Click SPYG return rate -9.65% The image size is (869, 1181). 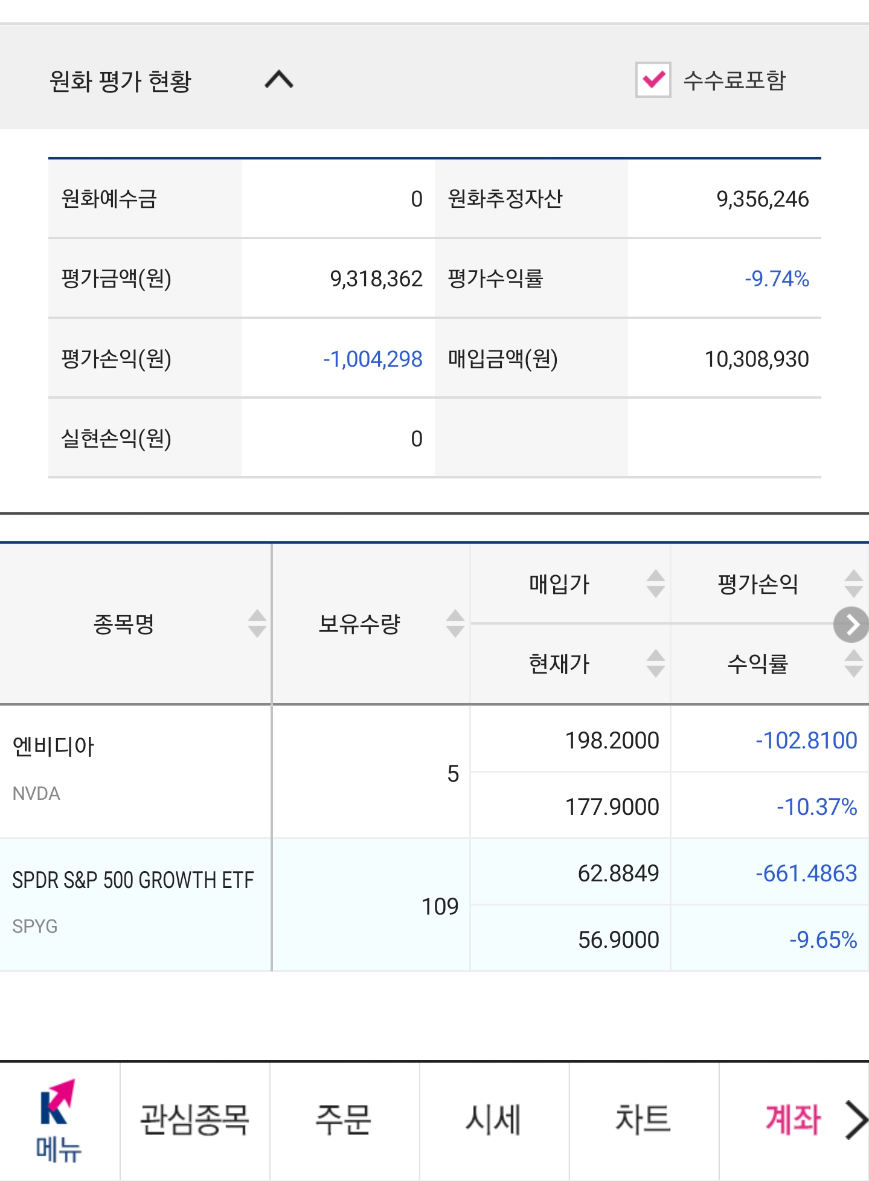tap(823, 940)
